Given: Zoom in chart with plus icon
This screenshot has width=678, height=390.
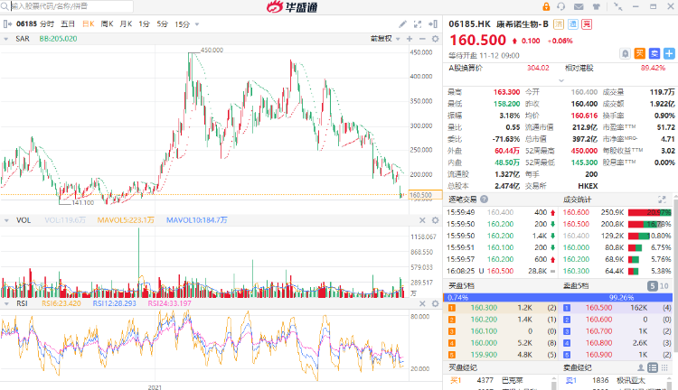Looking at the screenshot, I should 410,39.
